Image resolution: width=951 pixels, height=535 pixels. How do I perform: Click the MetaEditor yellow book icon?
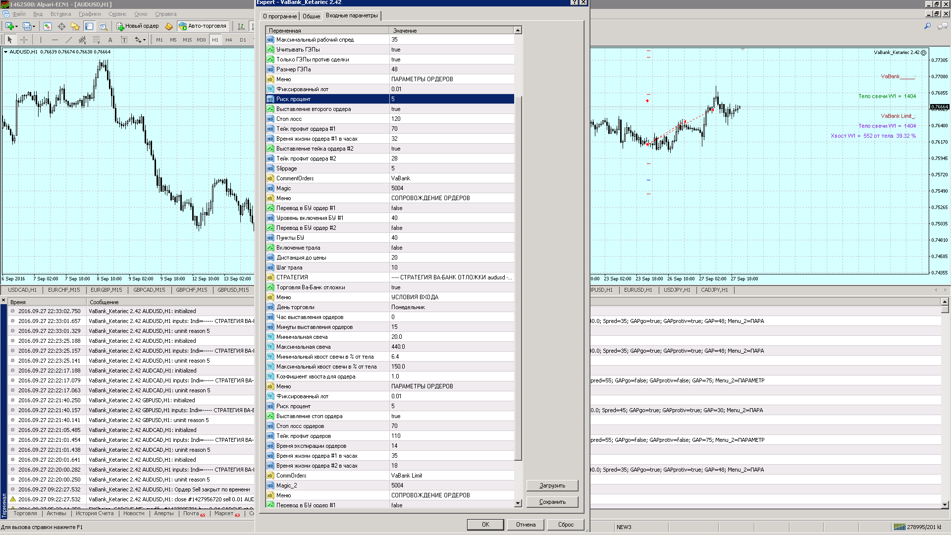pyautogui.click(x=169, y=26)
